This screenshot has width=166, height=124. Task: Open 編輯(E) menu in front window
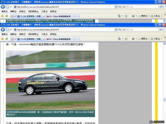tap(13, 34)
